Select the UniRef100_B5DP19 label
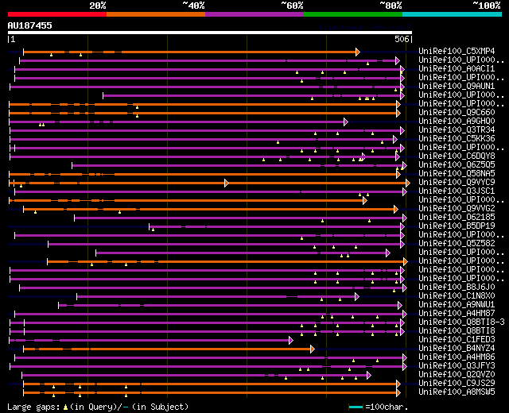 click(457, 226)
